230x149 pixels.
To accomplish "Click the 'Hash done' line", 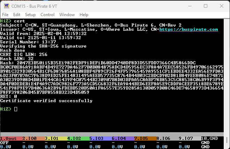I will [13, 50].
